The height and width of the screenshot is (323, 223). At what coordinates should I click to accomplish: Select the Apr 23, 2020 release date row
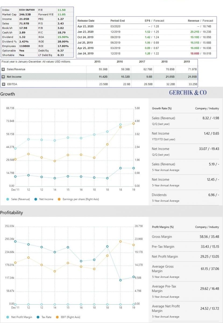[86, 26]
